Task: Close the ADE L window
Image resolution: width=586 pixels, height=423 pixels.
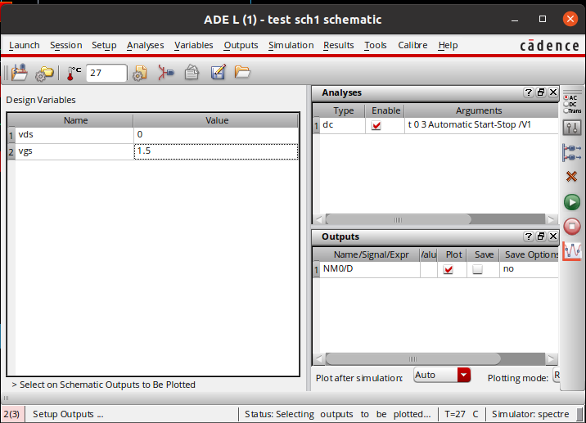Action: coord(570,19)
